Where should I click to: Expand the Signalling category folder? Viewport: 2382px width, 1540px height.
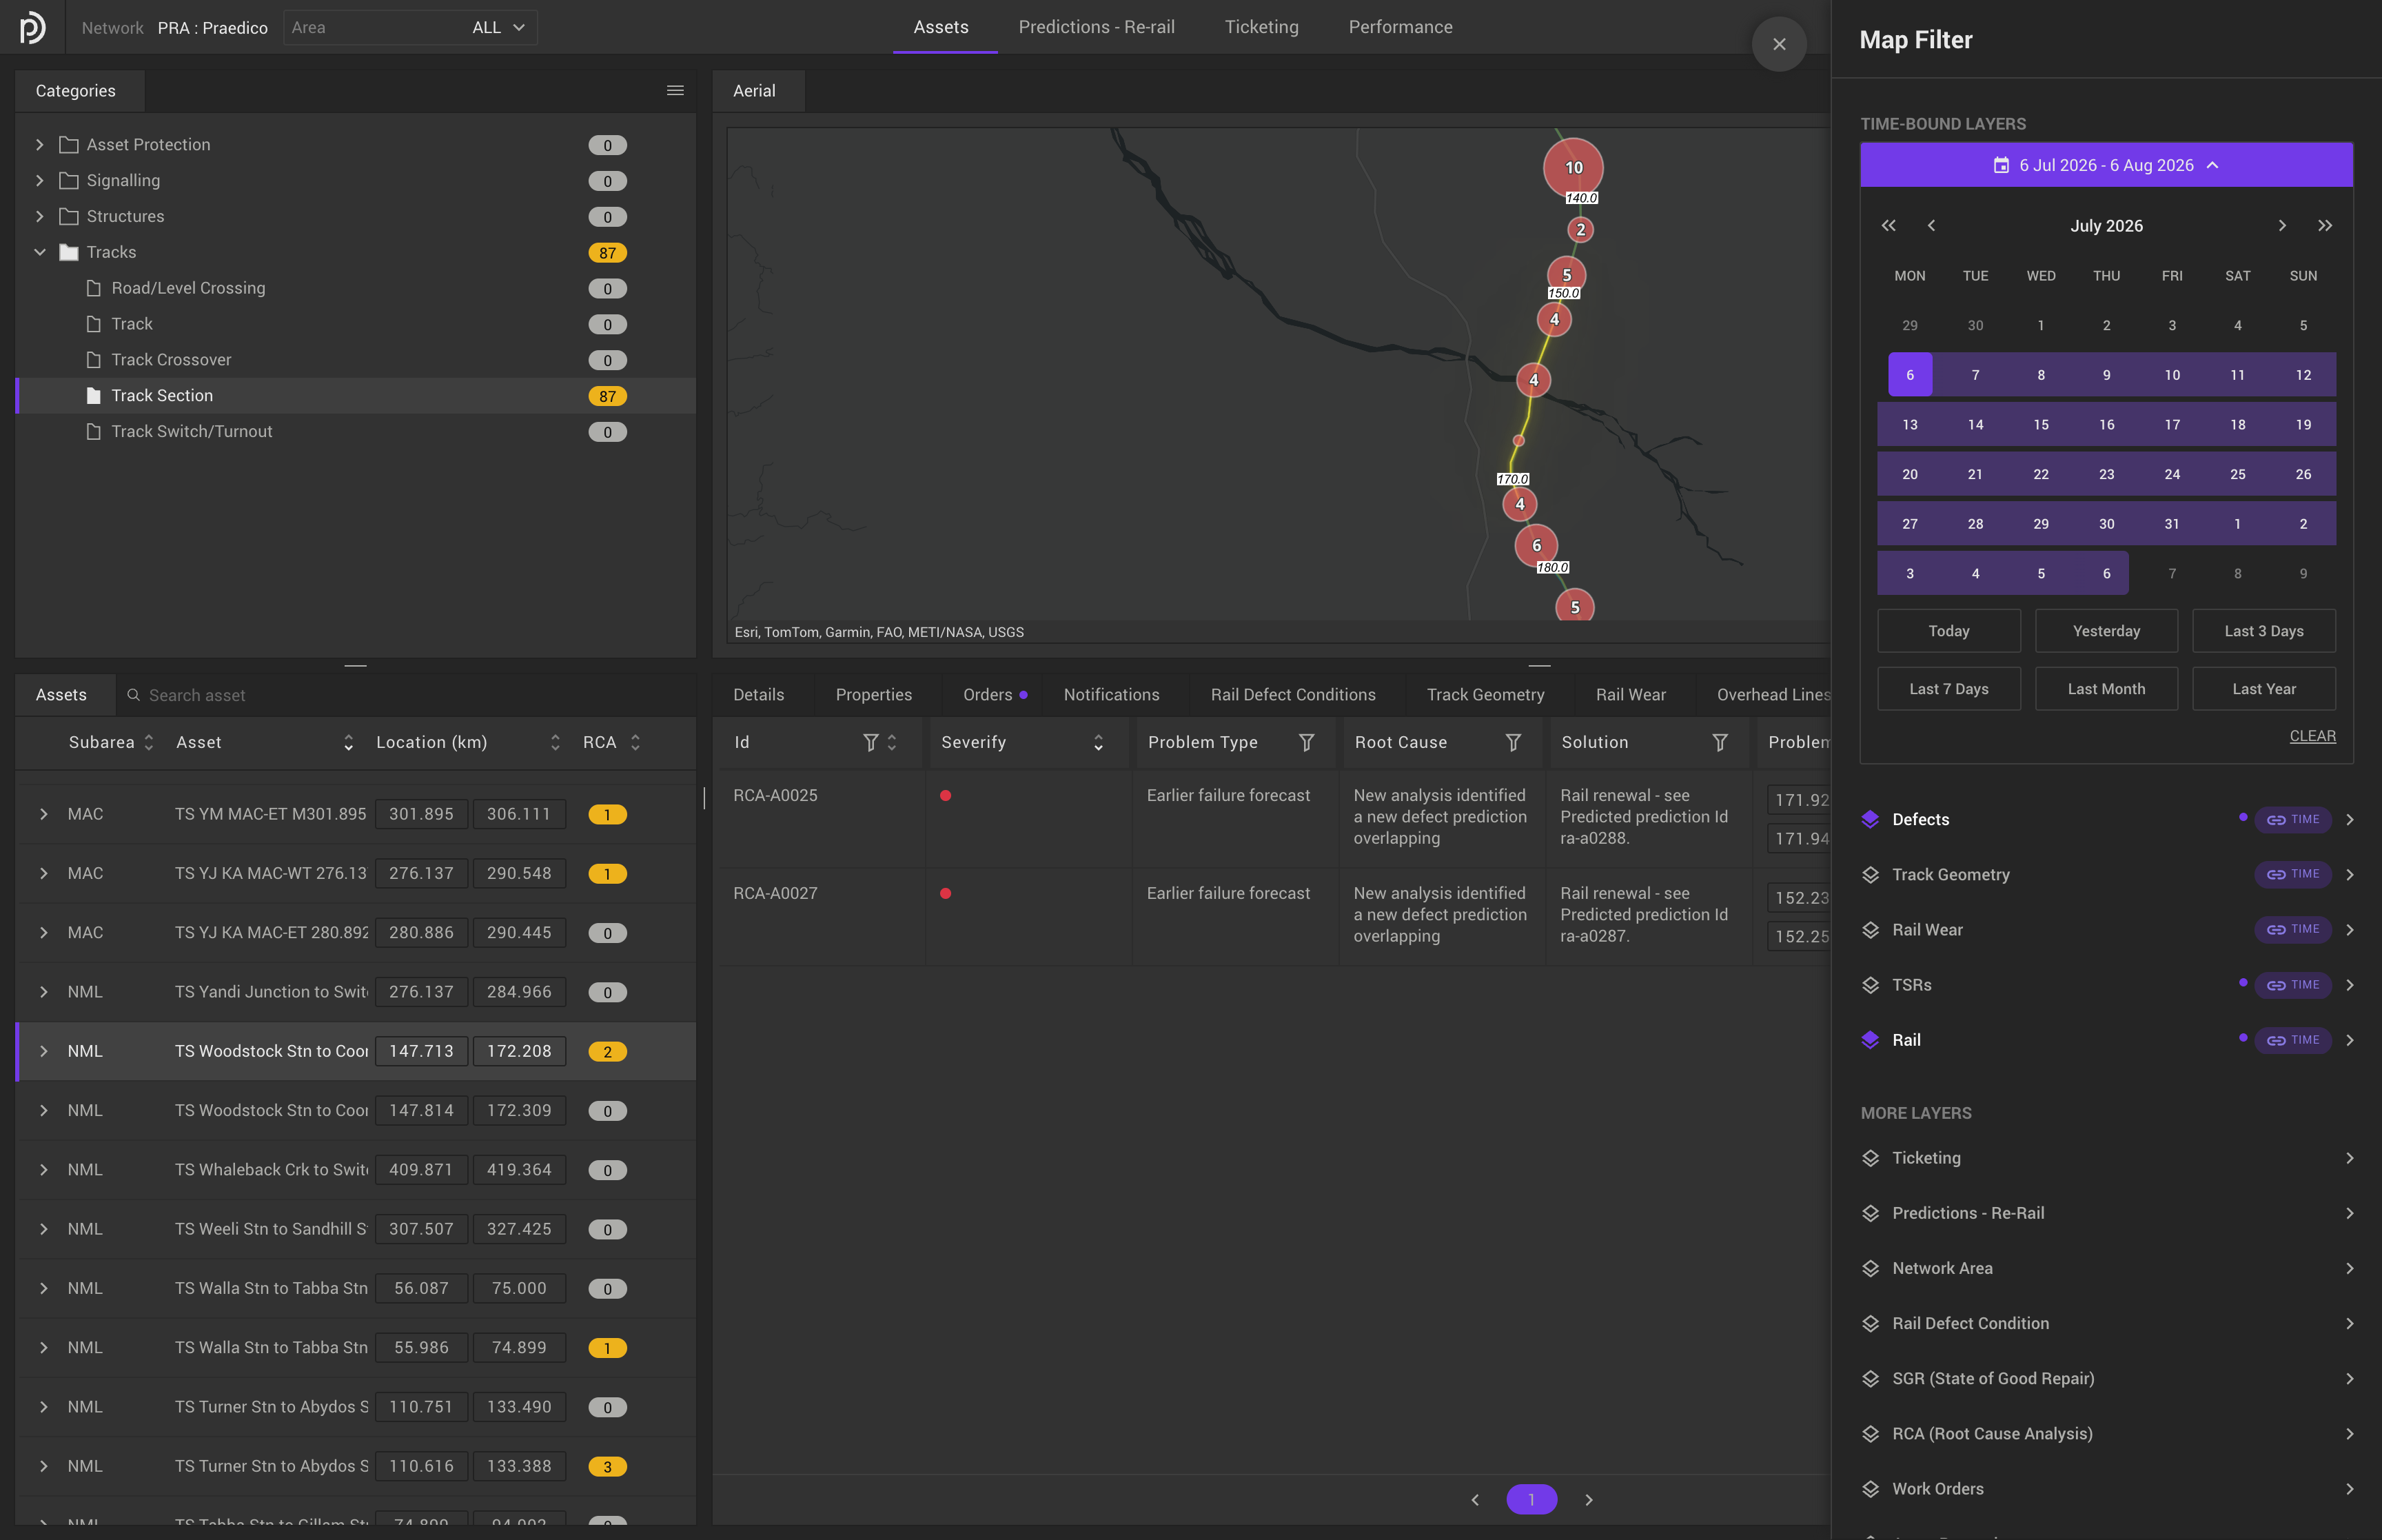[x=40, y=180]
